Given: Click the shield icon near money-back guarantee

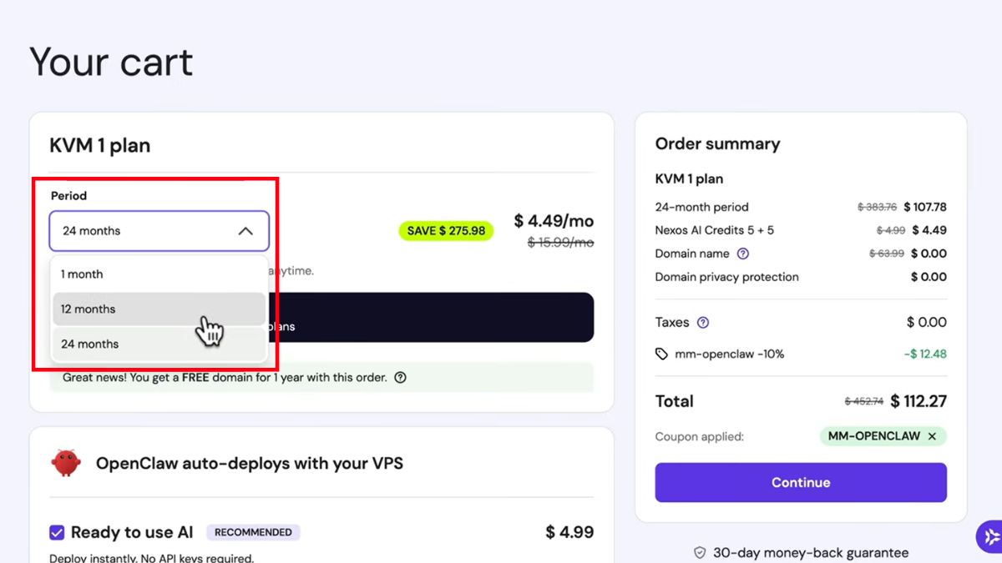Looking at the screenshot, I should 699,552.
